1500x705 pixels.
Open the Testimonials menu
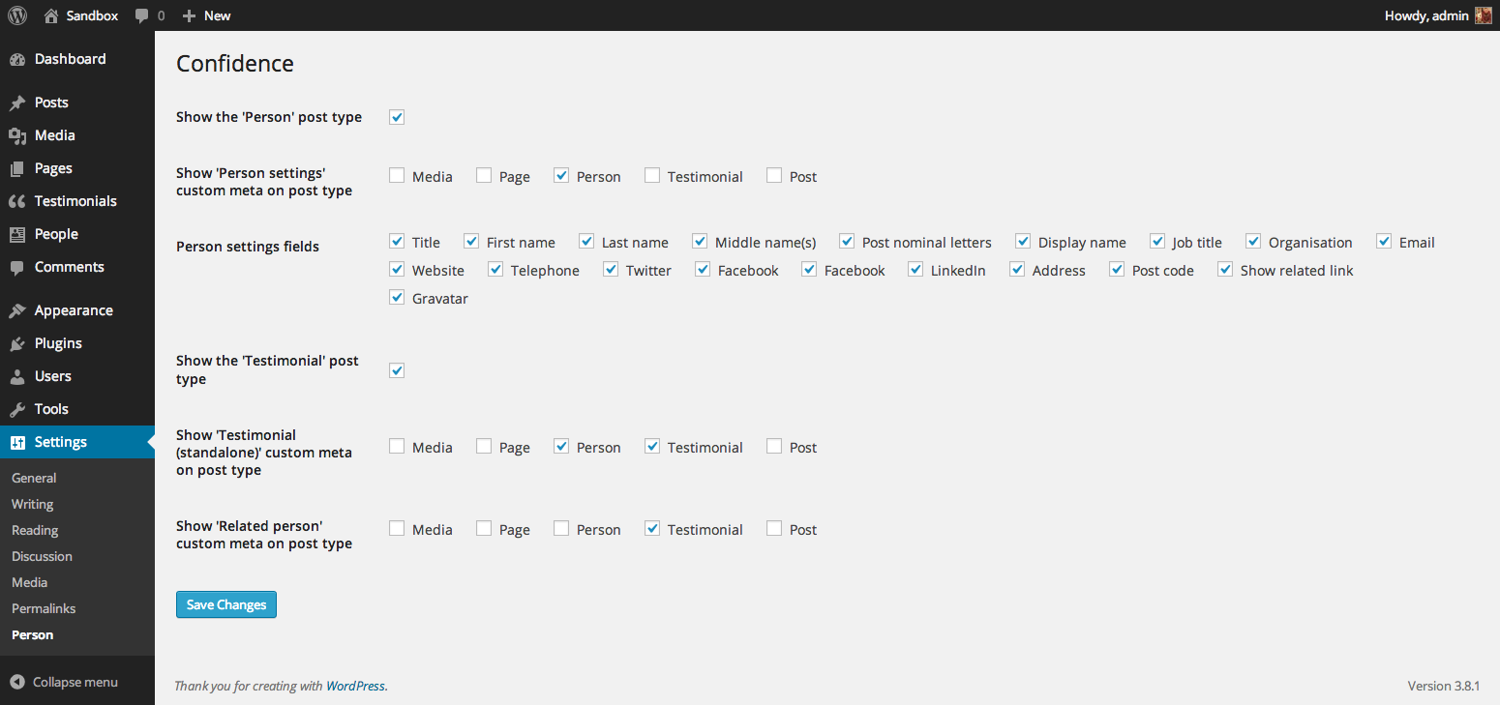coord(77,201)
